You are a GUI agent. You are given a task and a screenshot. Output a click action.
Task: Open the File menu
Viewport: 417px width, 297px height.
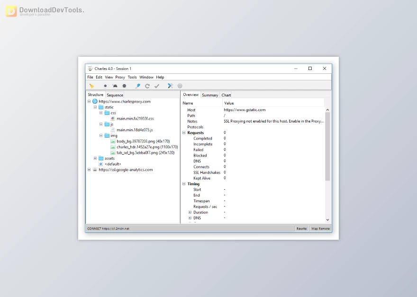(x=90, y=77)
